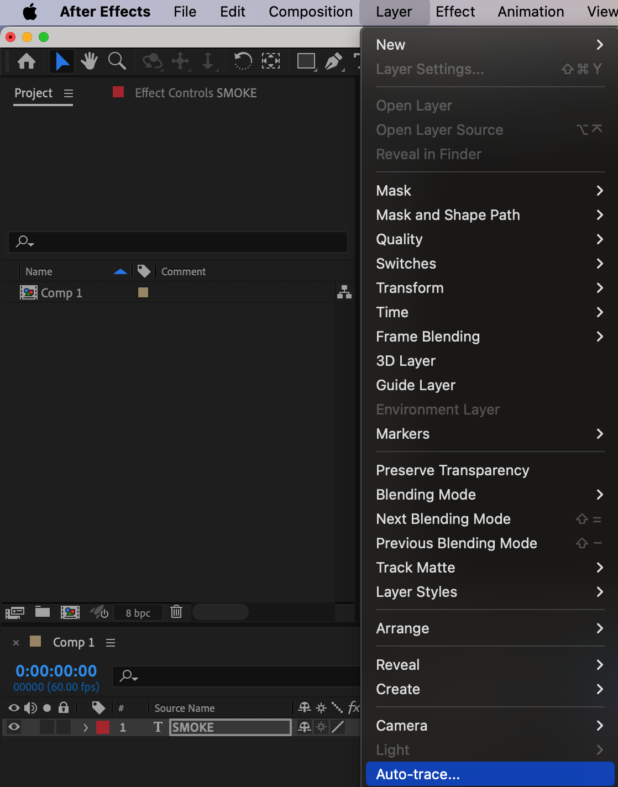Open the Mask submenu

pyautogui.click(x=490, y=191)
